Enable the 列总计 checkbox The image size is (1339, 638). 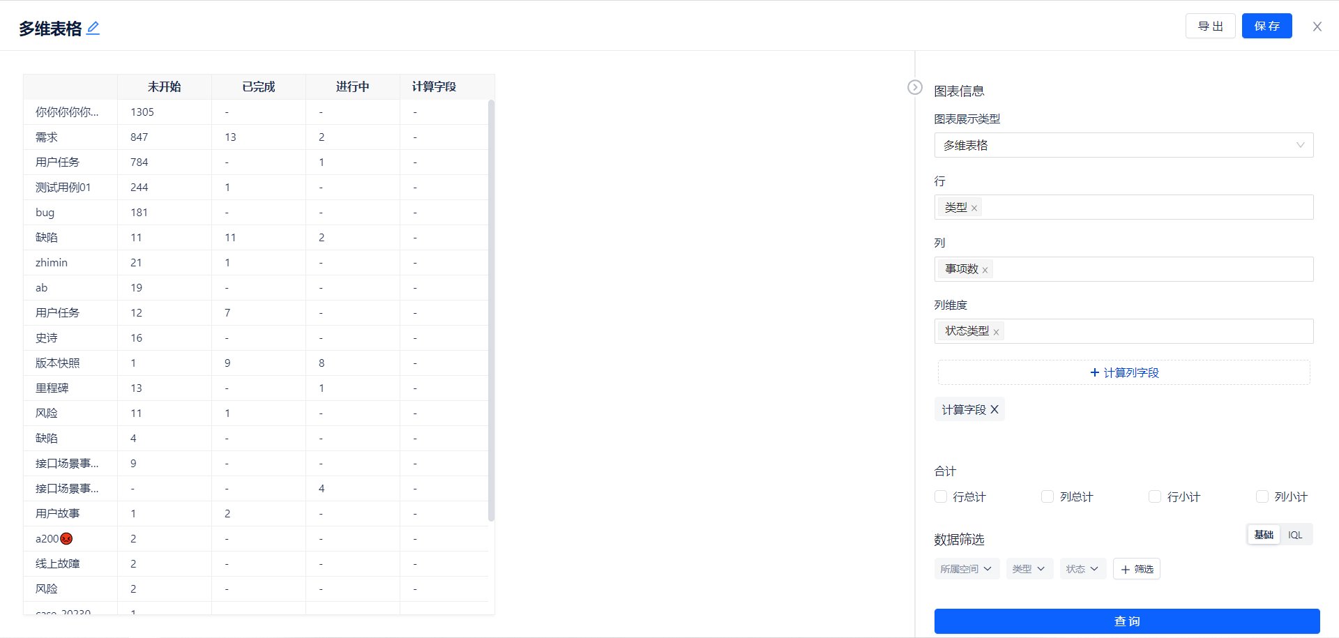(1047, 496)
